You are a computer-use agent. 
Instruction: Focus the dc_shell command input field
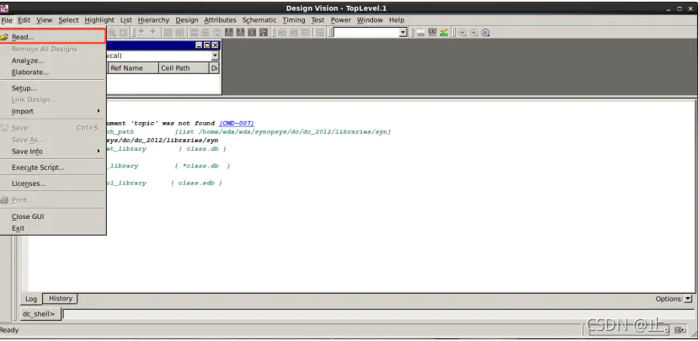tap(378, 314)
